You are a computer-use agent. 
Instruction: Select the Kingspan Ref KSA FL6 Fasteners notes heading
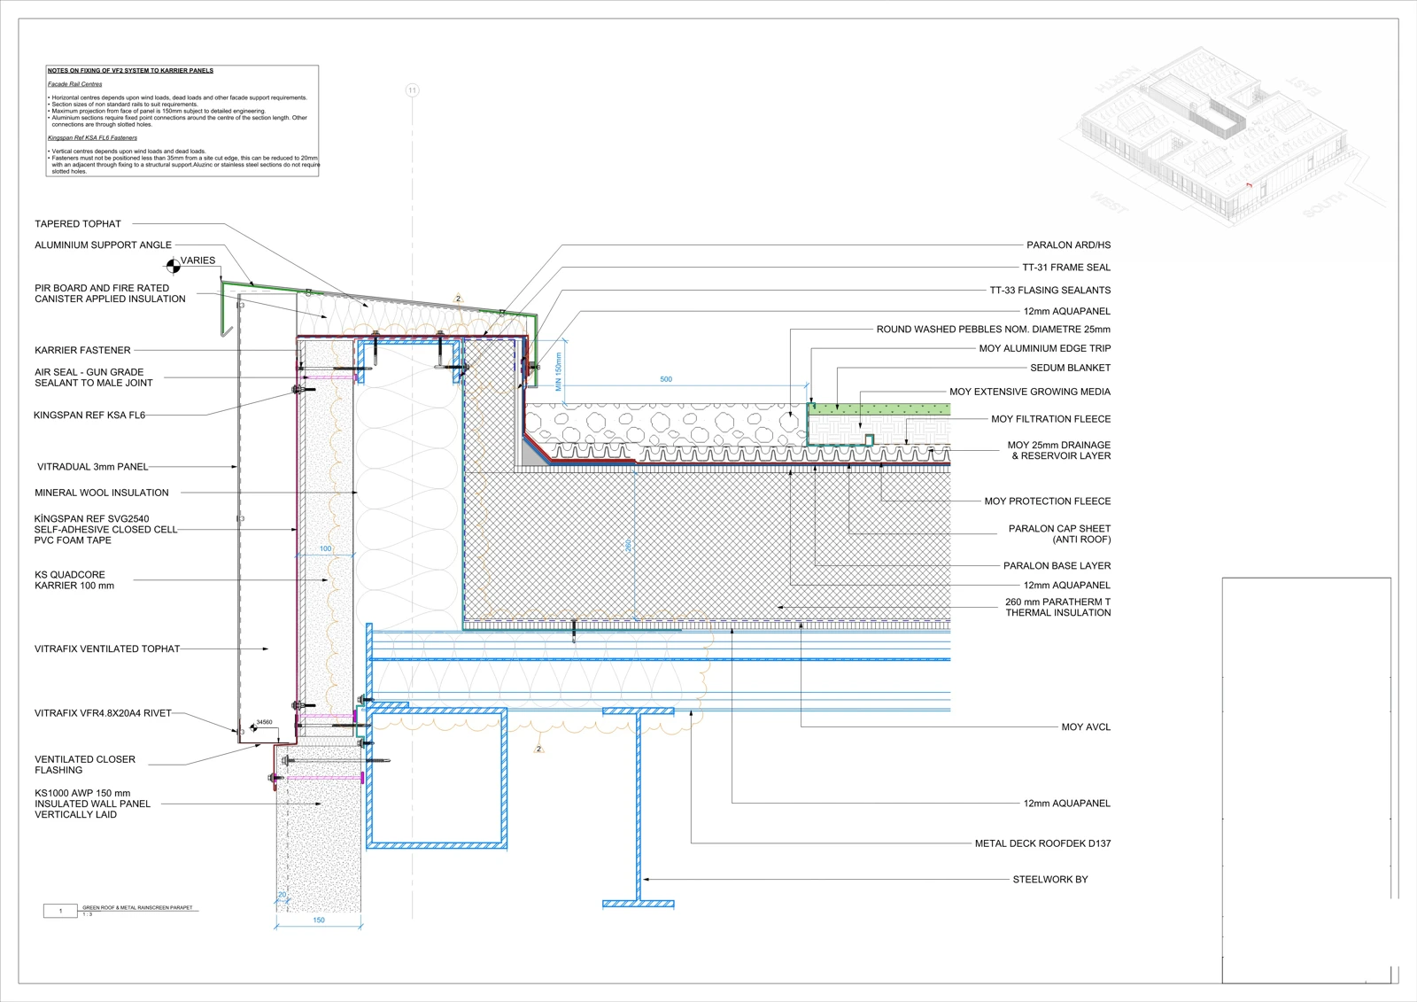coord(92,138)
